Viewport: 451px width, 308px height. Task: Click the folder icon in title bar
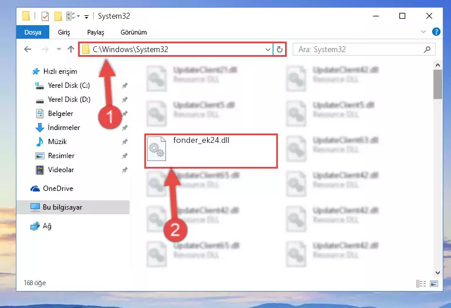(26, 16)
